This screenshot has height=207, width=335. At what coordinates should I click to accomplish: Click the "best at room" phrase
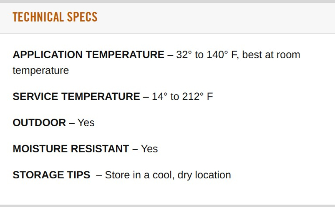click(271, 55)
